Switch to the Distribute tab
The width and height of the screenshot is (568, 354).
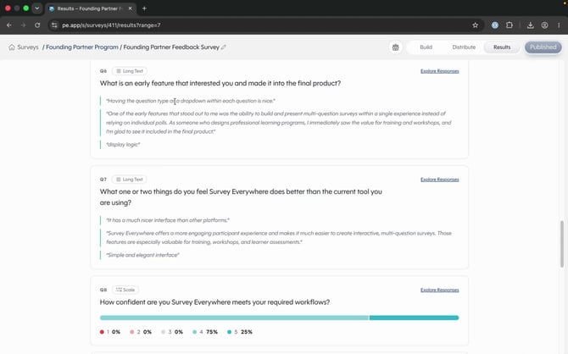pyautogui.click(x=464, y=47)
